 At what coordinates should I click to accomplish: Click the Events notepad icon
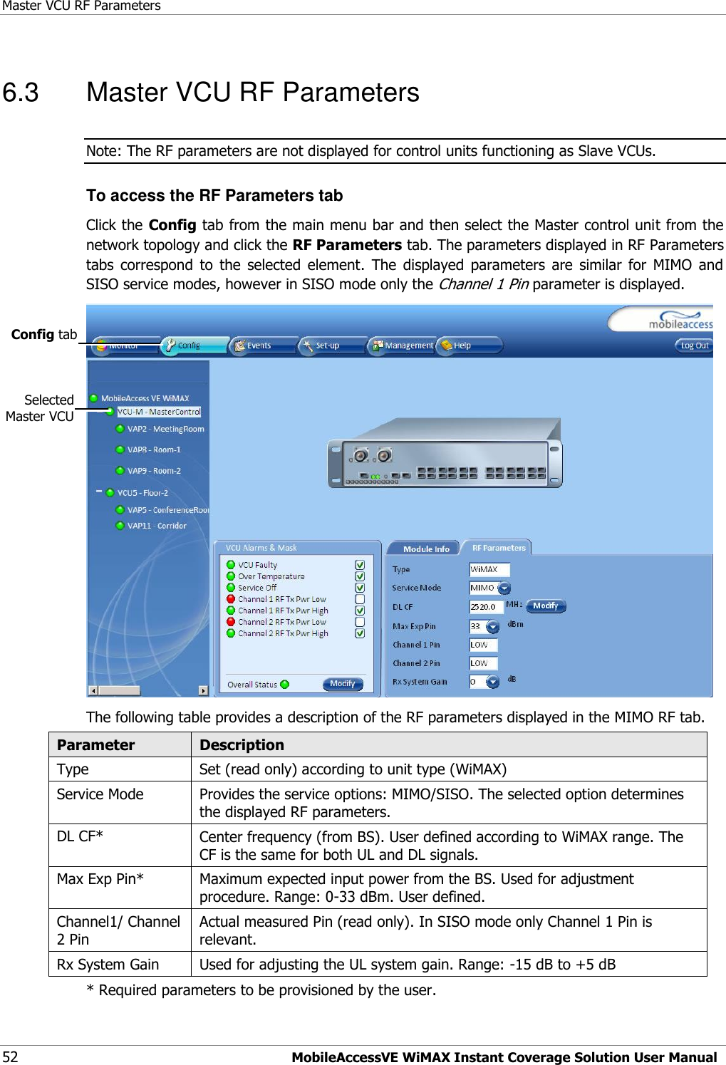point(240,346)
